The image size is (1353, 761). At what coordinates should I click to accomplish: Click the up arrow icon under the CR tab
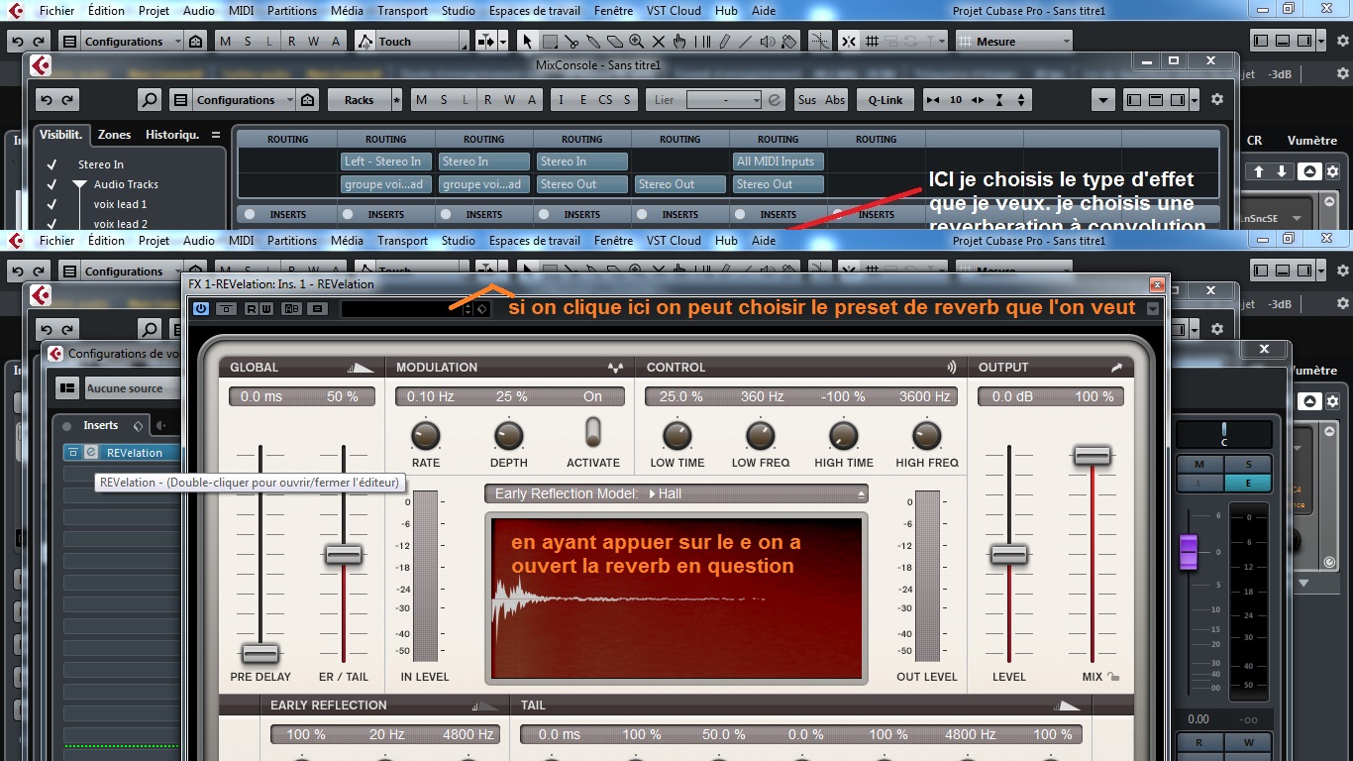1259,171
